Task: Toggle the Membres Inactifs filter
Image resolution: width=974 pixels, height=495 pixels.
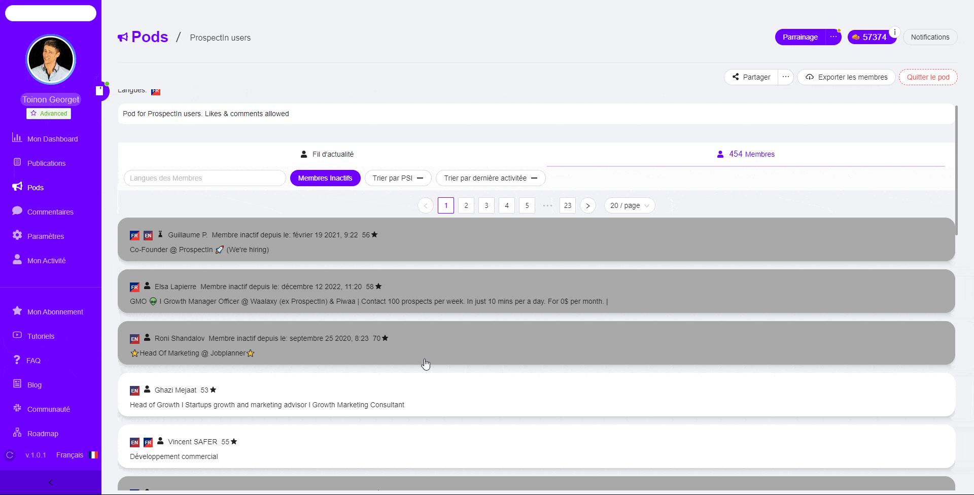Action: tap(325, 178)
